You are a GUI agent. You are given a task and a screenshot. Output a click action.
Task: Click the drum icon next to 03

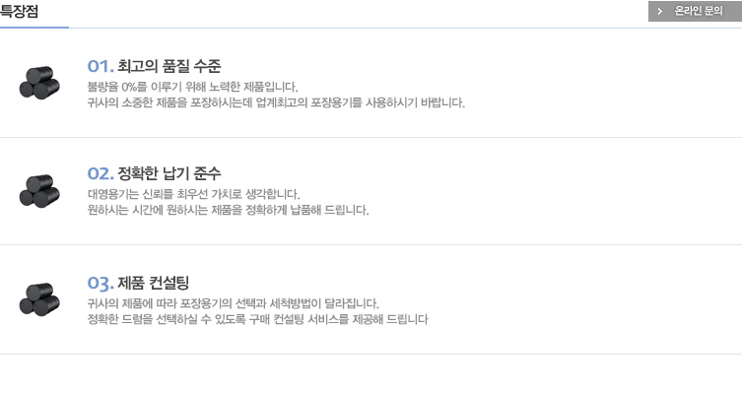tap(39, 298)
